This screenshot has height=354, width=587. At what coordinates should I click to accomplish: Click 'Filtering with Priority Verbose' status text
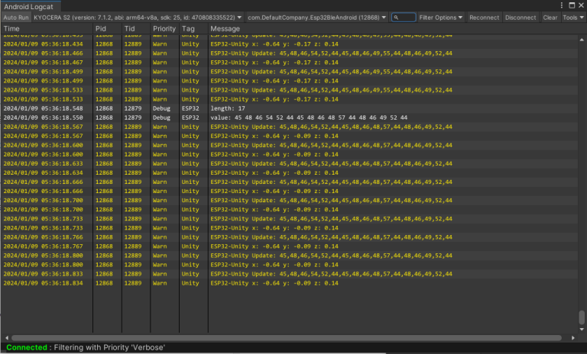tap(109, 347)
